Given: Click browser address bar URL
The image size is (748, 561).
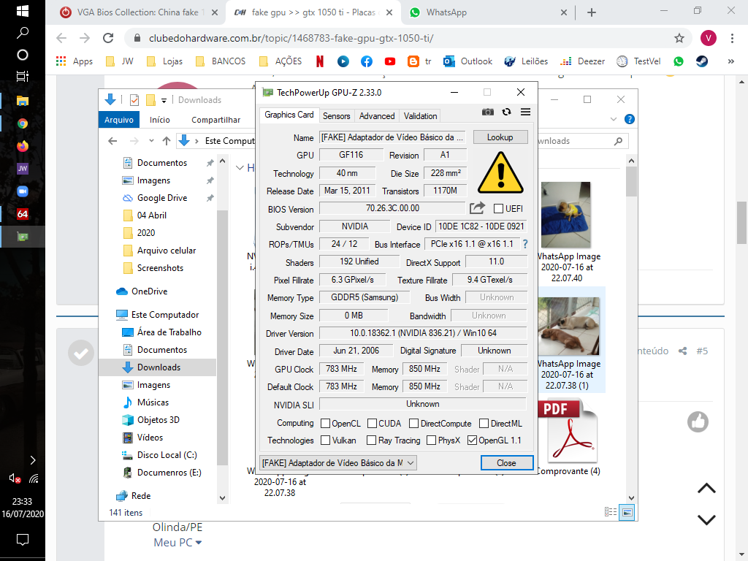Looking at the screenshot, I should tap(291, 38).
